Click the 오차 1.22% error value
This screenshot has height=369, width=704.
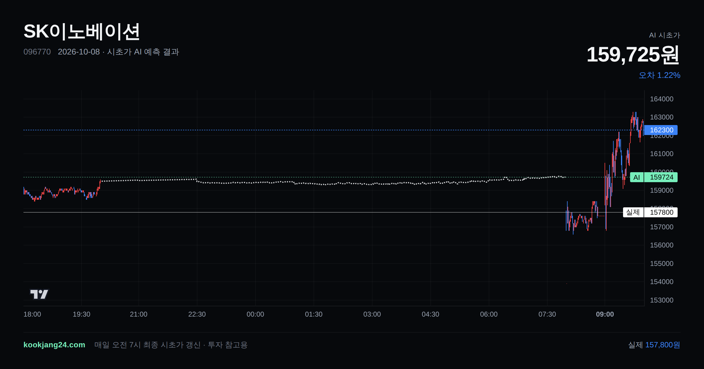pyautogui.click(x=659, y=75)
